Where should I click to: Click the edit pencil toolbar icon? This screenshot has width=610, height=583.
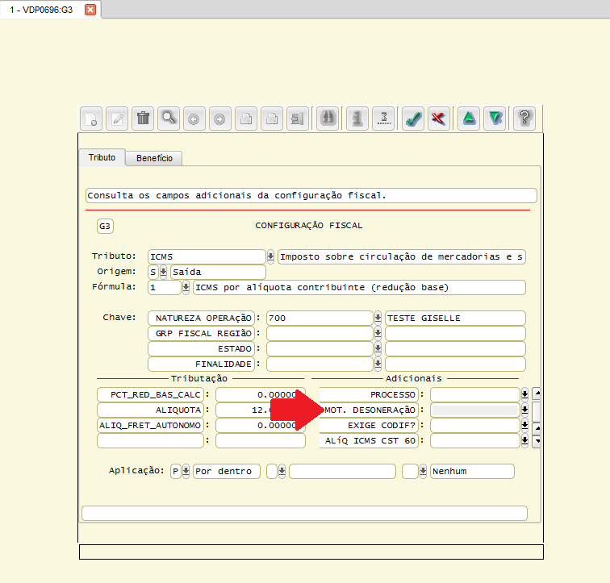coord(117,119)
